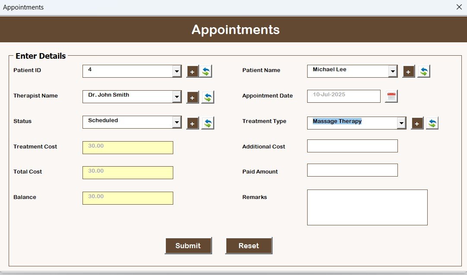The image size is (467, 275).
Task: Close the Appointments window
Action: [x=459, y=7]
